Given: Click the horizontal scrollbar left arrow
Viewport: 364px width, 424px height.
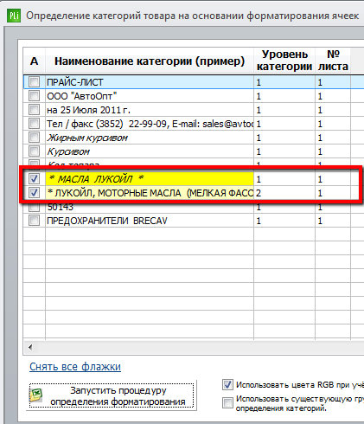Looking at the screenshot, I should pyautogui.click(x=30, y=347).
